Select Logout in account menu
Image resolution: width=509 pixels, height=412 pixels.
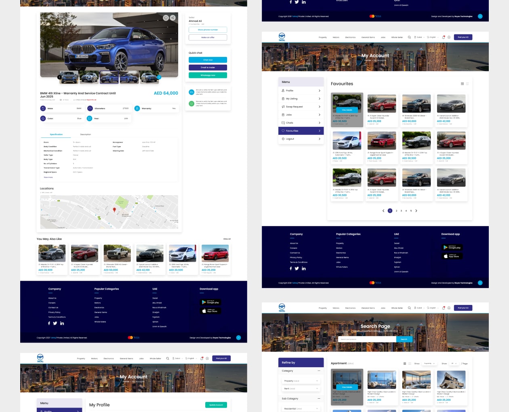[301, 139]
